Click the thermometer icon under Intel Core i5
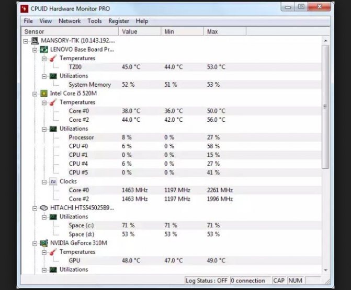The image size is (351, 290). coord(53,102)
